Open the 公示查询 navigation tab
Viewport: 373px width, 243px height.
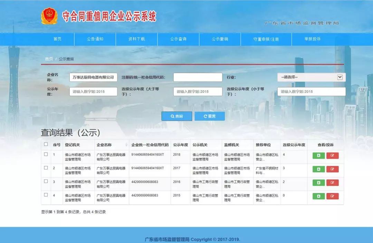point(178,39)
